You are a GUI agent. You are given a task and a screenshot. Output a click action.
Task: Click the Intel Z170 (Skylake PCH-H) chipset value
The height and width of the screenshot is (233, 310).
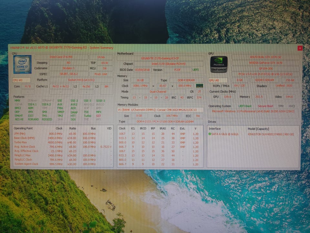coord(169,64)
